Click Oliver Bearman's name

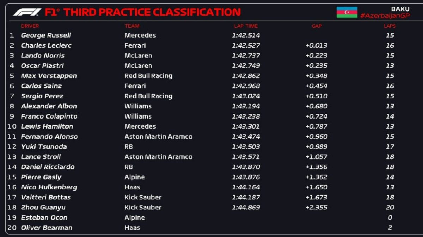(47, 228)
